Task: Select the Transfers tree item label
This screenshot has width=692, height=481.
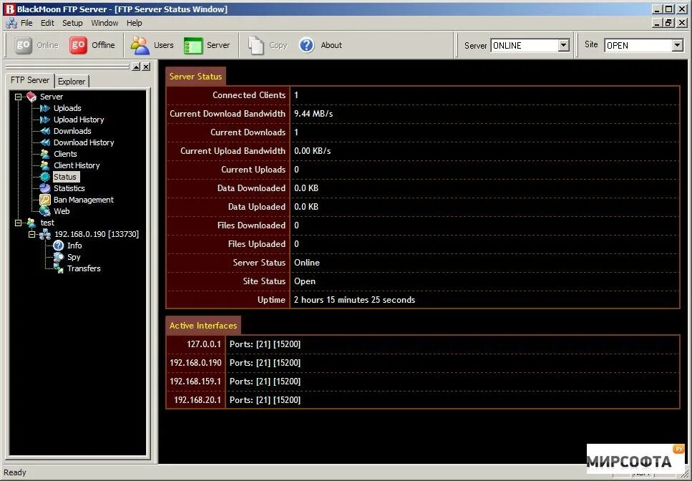Action: coord(84,268)
